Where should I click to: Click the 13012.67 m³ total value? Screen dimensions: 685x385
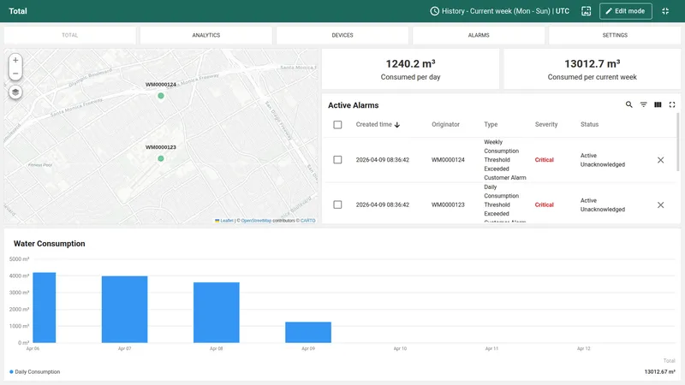point(659,372)
